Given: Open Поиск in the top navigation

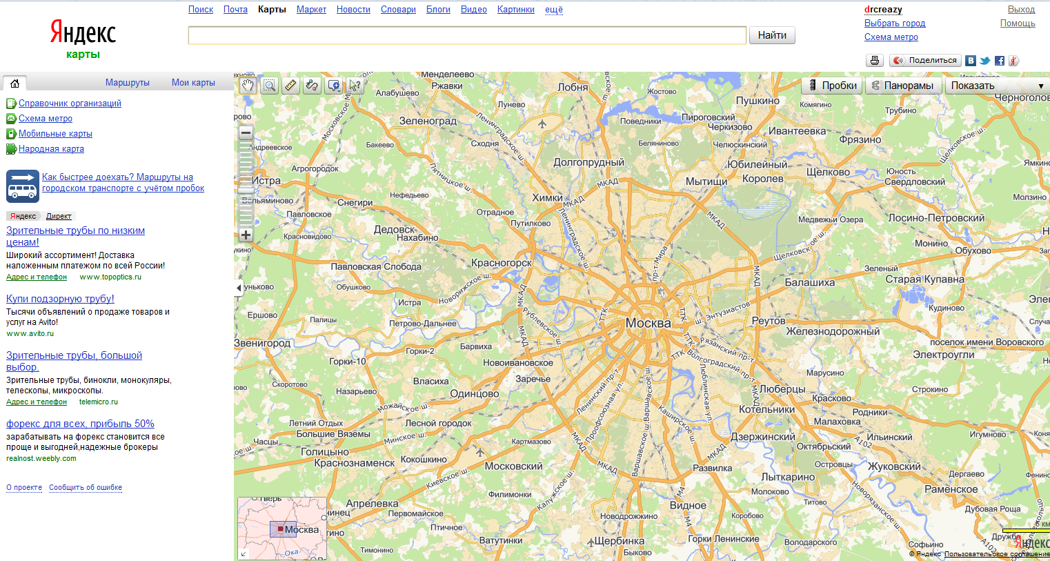Looking at the screenshot, I should pos(201,10).
